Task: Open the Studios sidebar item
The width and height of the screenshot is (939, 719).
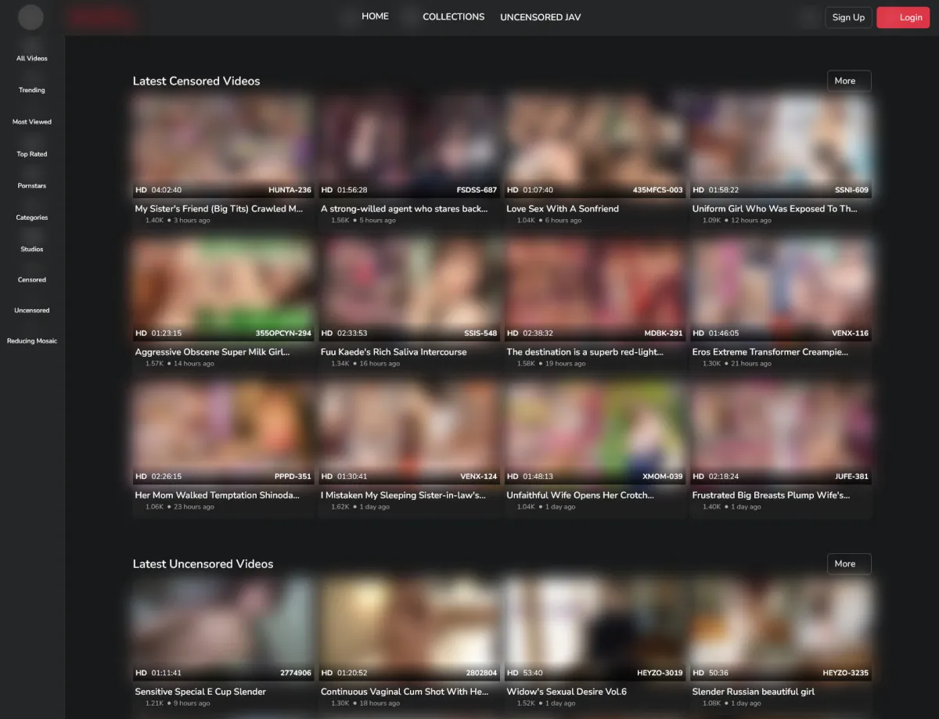Action: (x=32, y=249)
